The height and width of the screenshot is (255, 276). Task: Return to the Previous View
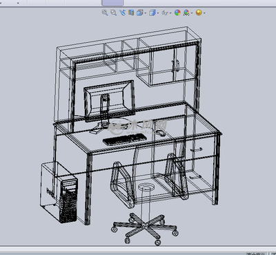tap(122, 12)
